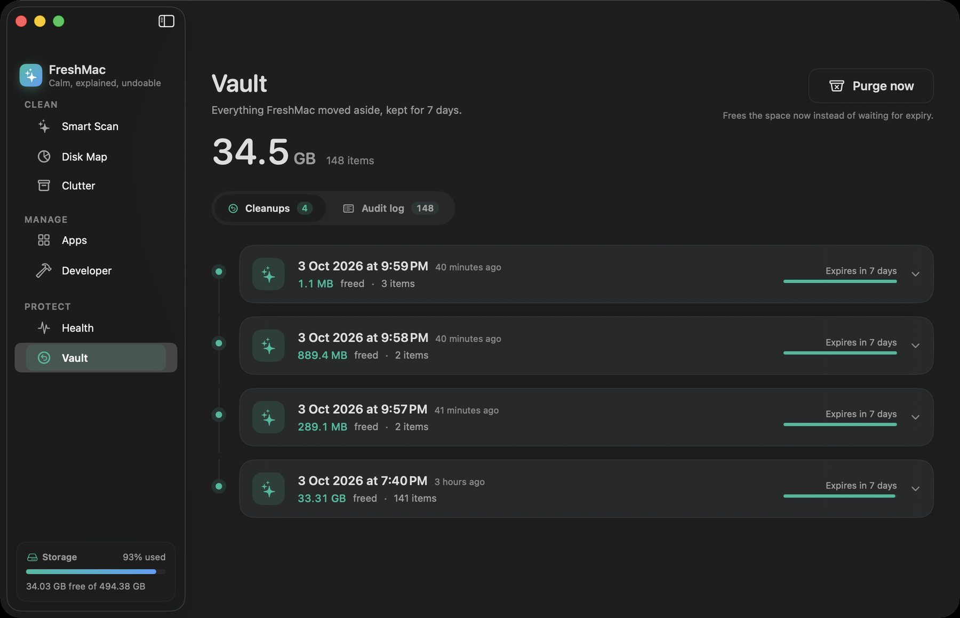Click timeline dot for 9:57 PM cleanup
This screenshot has height=618, width=960.
(219, 415)
